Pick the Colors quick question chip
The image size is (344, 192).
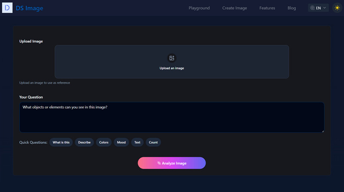[104, 143]
